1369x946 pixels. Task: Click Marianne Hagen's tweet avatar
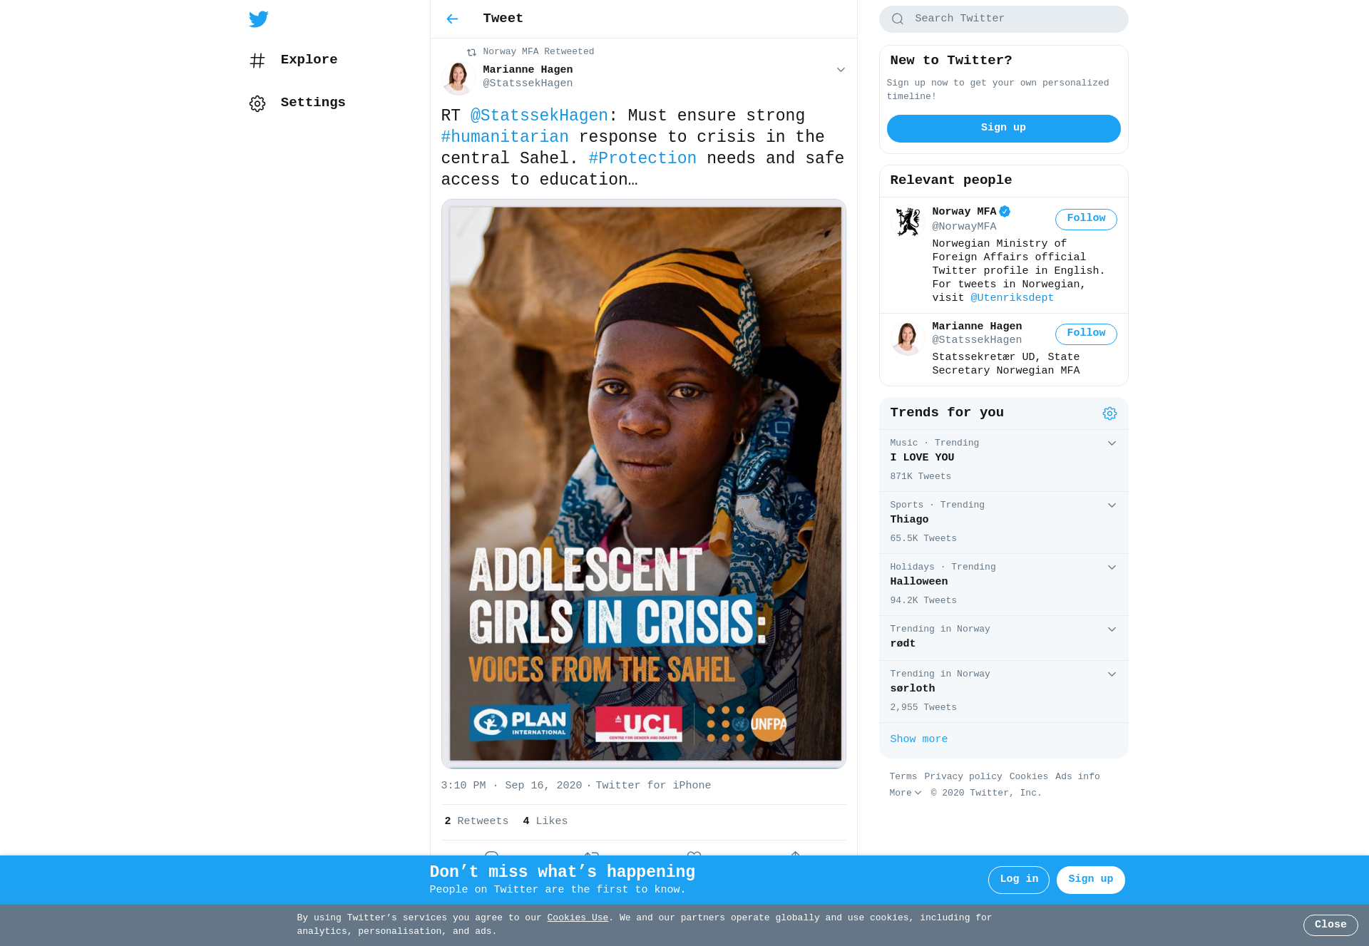pyautogui.click(x=458, y=77)
